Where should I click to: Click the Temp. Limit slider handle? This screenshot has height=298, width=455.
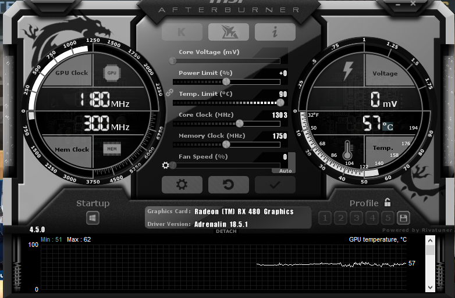pyautogui.click(x=280, y=102)
